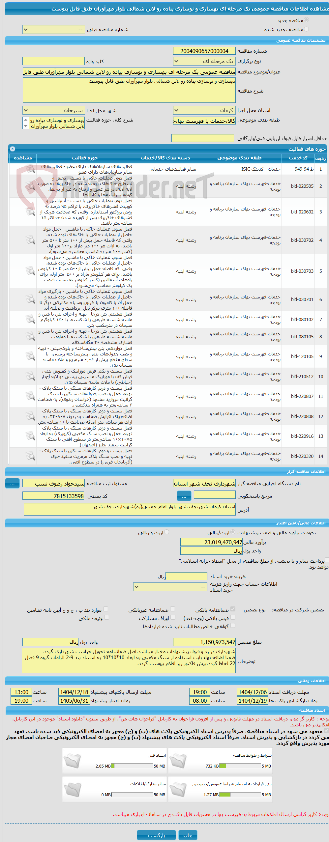The width and height of the screenshot is (329, 842).
Task: Click the شرح مناقصه text area
Action: click(x=129, y=90)
